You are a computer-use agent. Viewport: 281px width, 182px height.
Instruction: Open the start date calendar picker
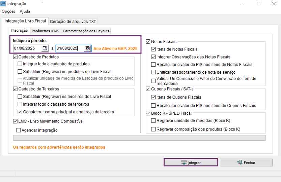(x=45, y=48)
